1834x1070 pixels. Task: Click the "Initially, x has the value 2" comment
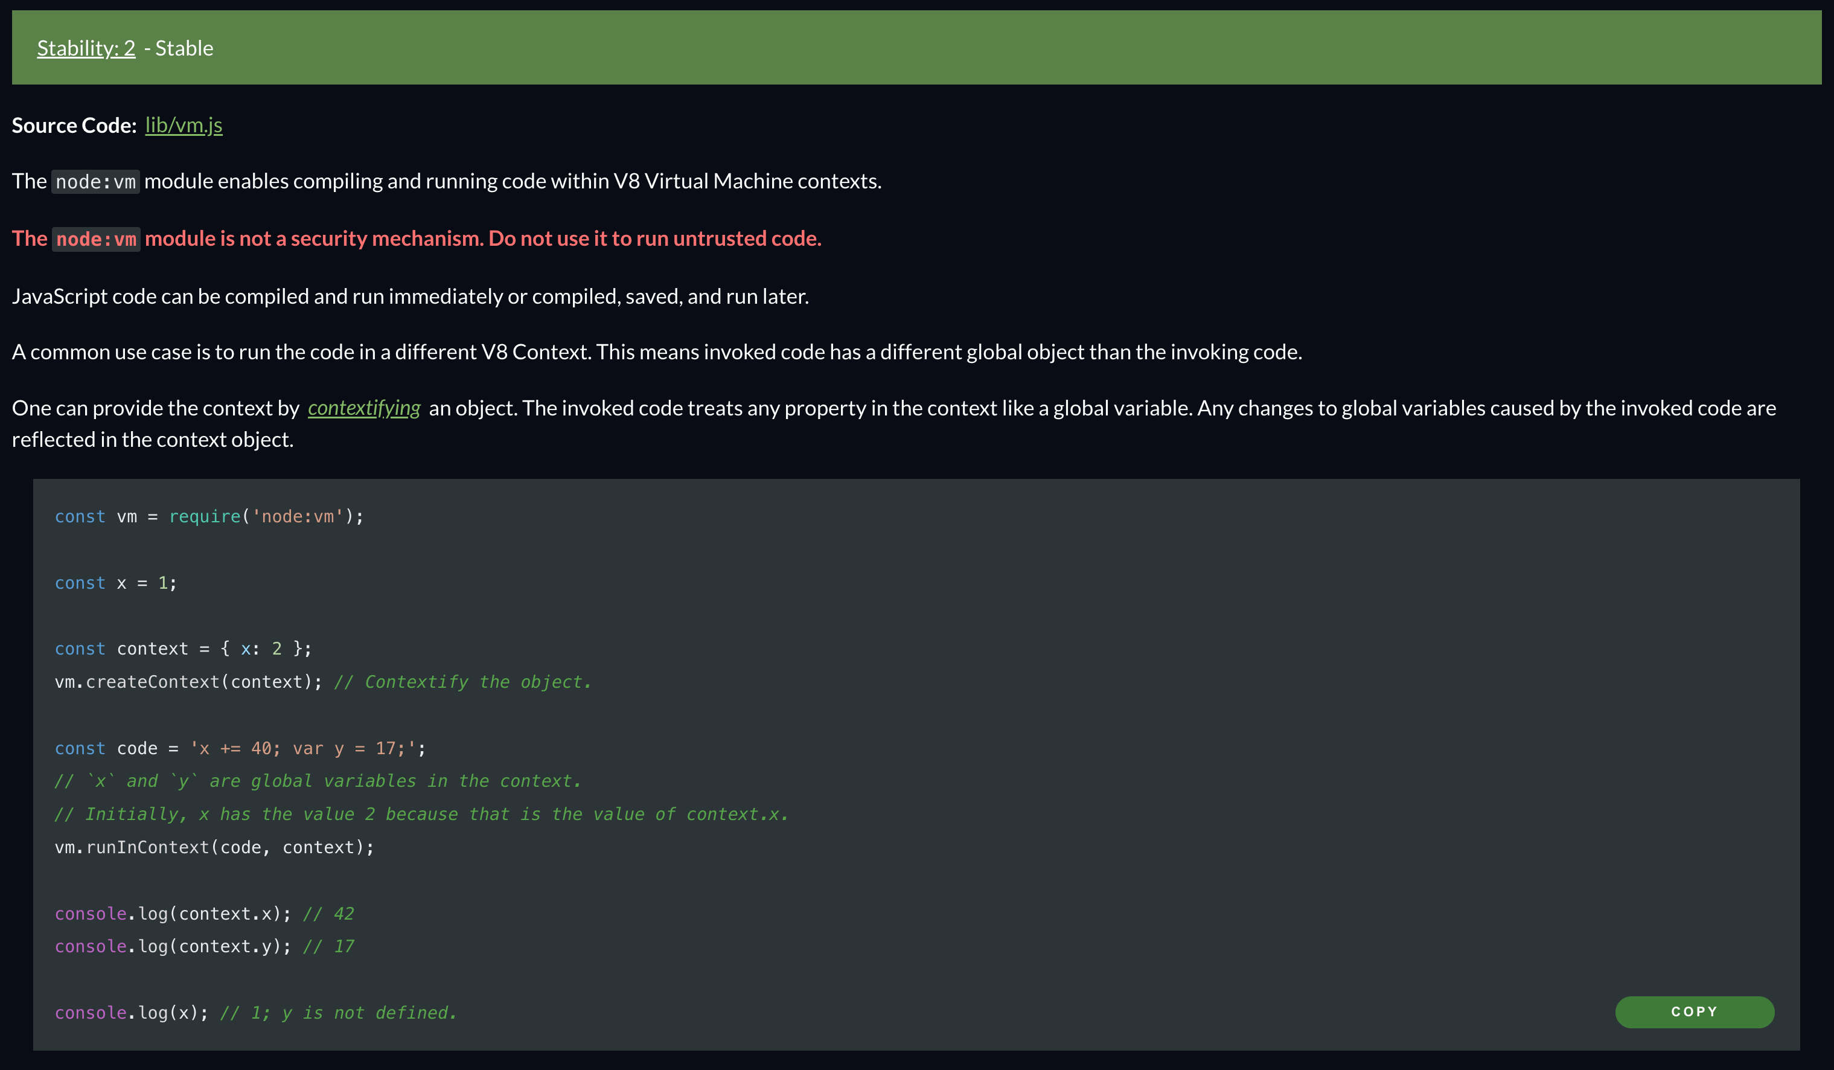click(422, 814)
